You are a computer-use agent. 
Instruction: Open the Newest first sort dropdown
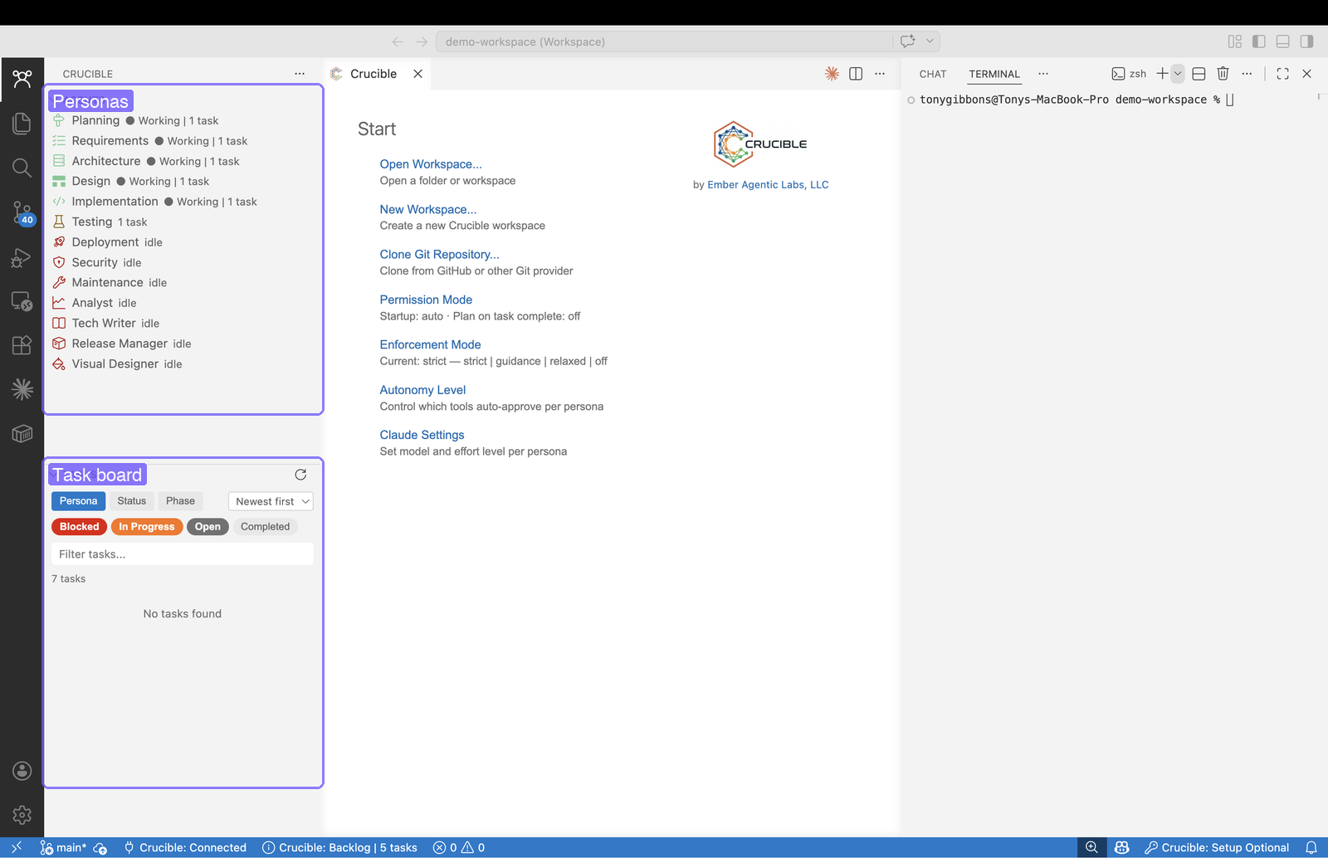coord(270,500)
